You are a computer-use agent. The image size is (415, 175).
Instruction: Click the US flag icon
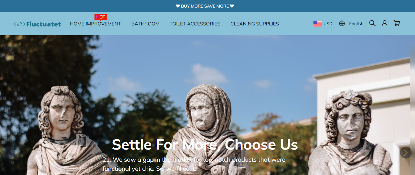[317, 24]
